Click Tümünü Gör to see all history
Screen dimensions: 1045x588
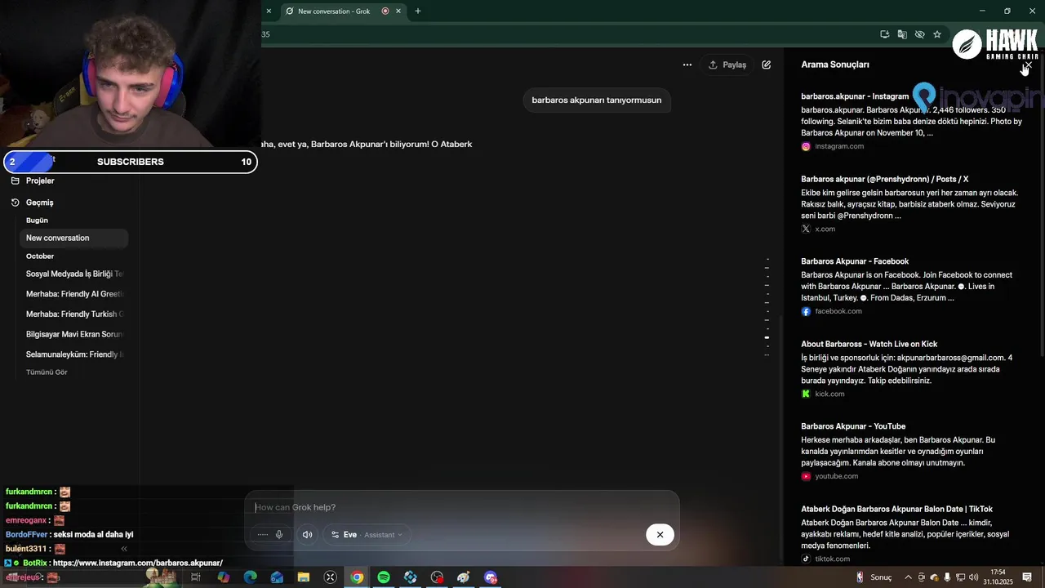(47, 372)
